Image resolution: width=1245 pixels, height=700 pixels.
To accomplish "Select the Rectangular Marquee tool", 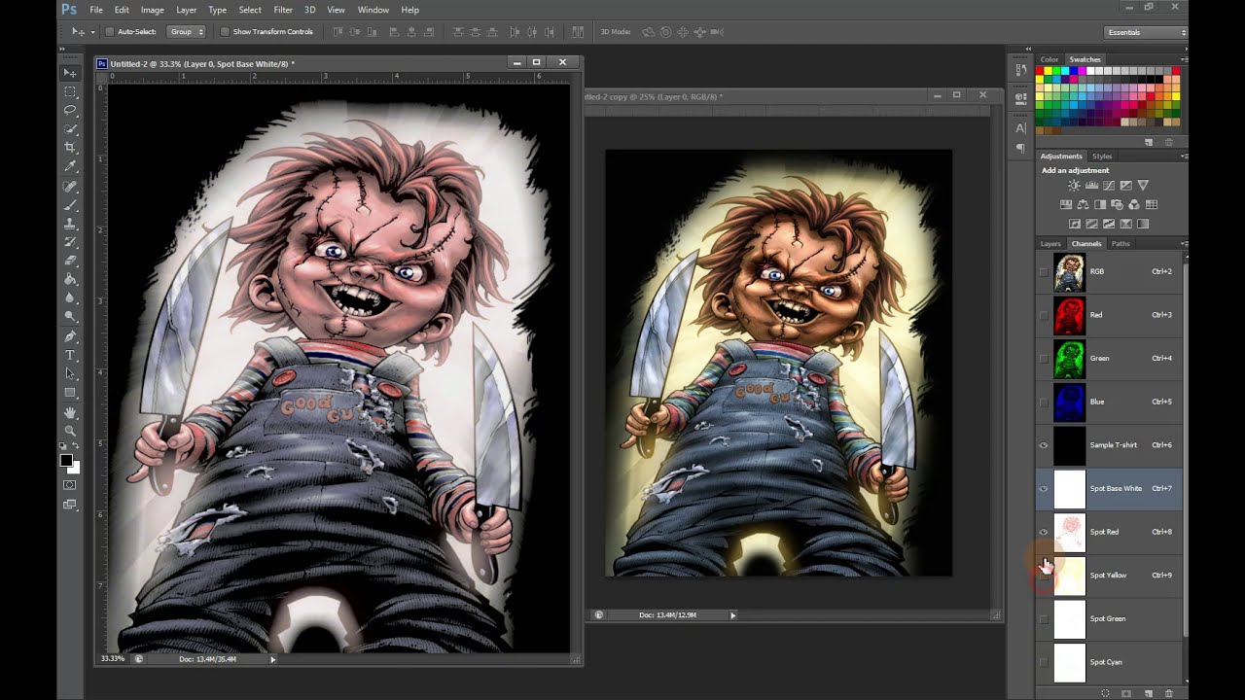I will tap(70, 91).
